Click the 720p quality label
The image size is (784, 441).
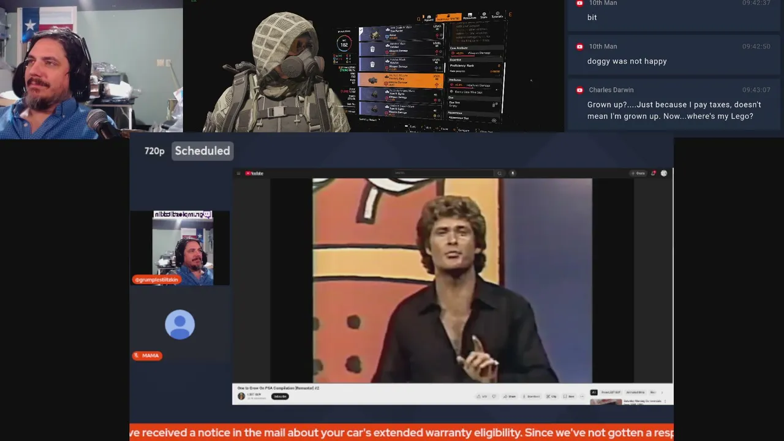[154, 151]
